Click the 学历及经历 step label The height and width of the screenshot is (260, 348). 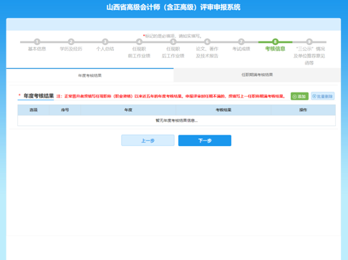pos(71,49)
